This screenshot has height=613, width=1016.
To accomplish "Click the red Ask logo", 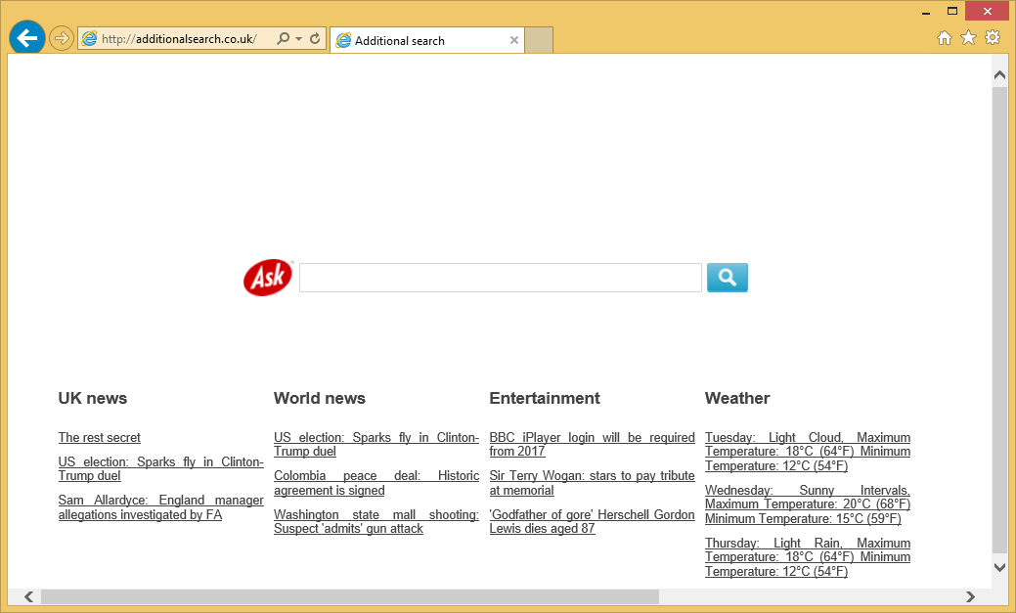I will (x=267, y=278).
